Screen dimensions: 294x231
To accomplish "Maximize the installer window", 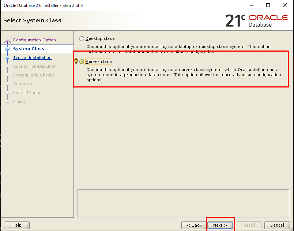I will (268, 5).
